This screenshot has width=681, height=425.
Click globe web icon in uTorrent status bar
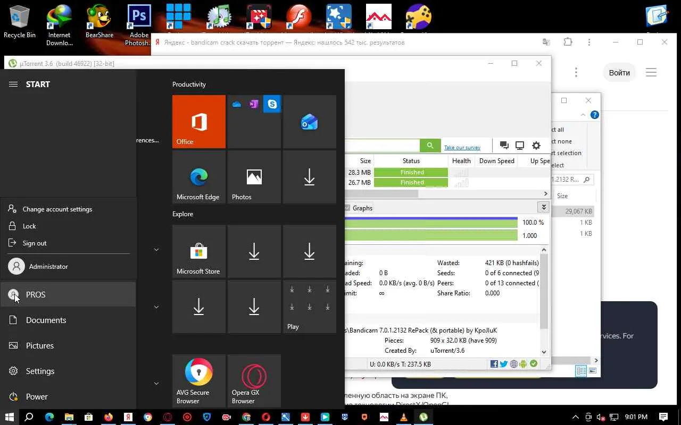[x=514, y=364]
